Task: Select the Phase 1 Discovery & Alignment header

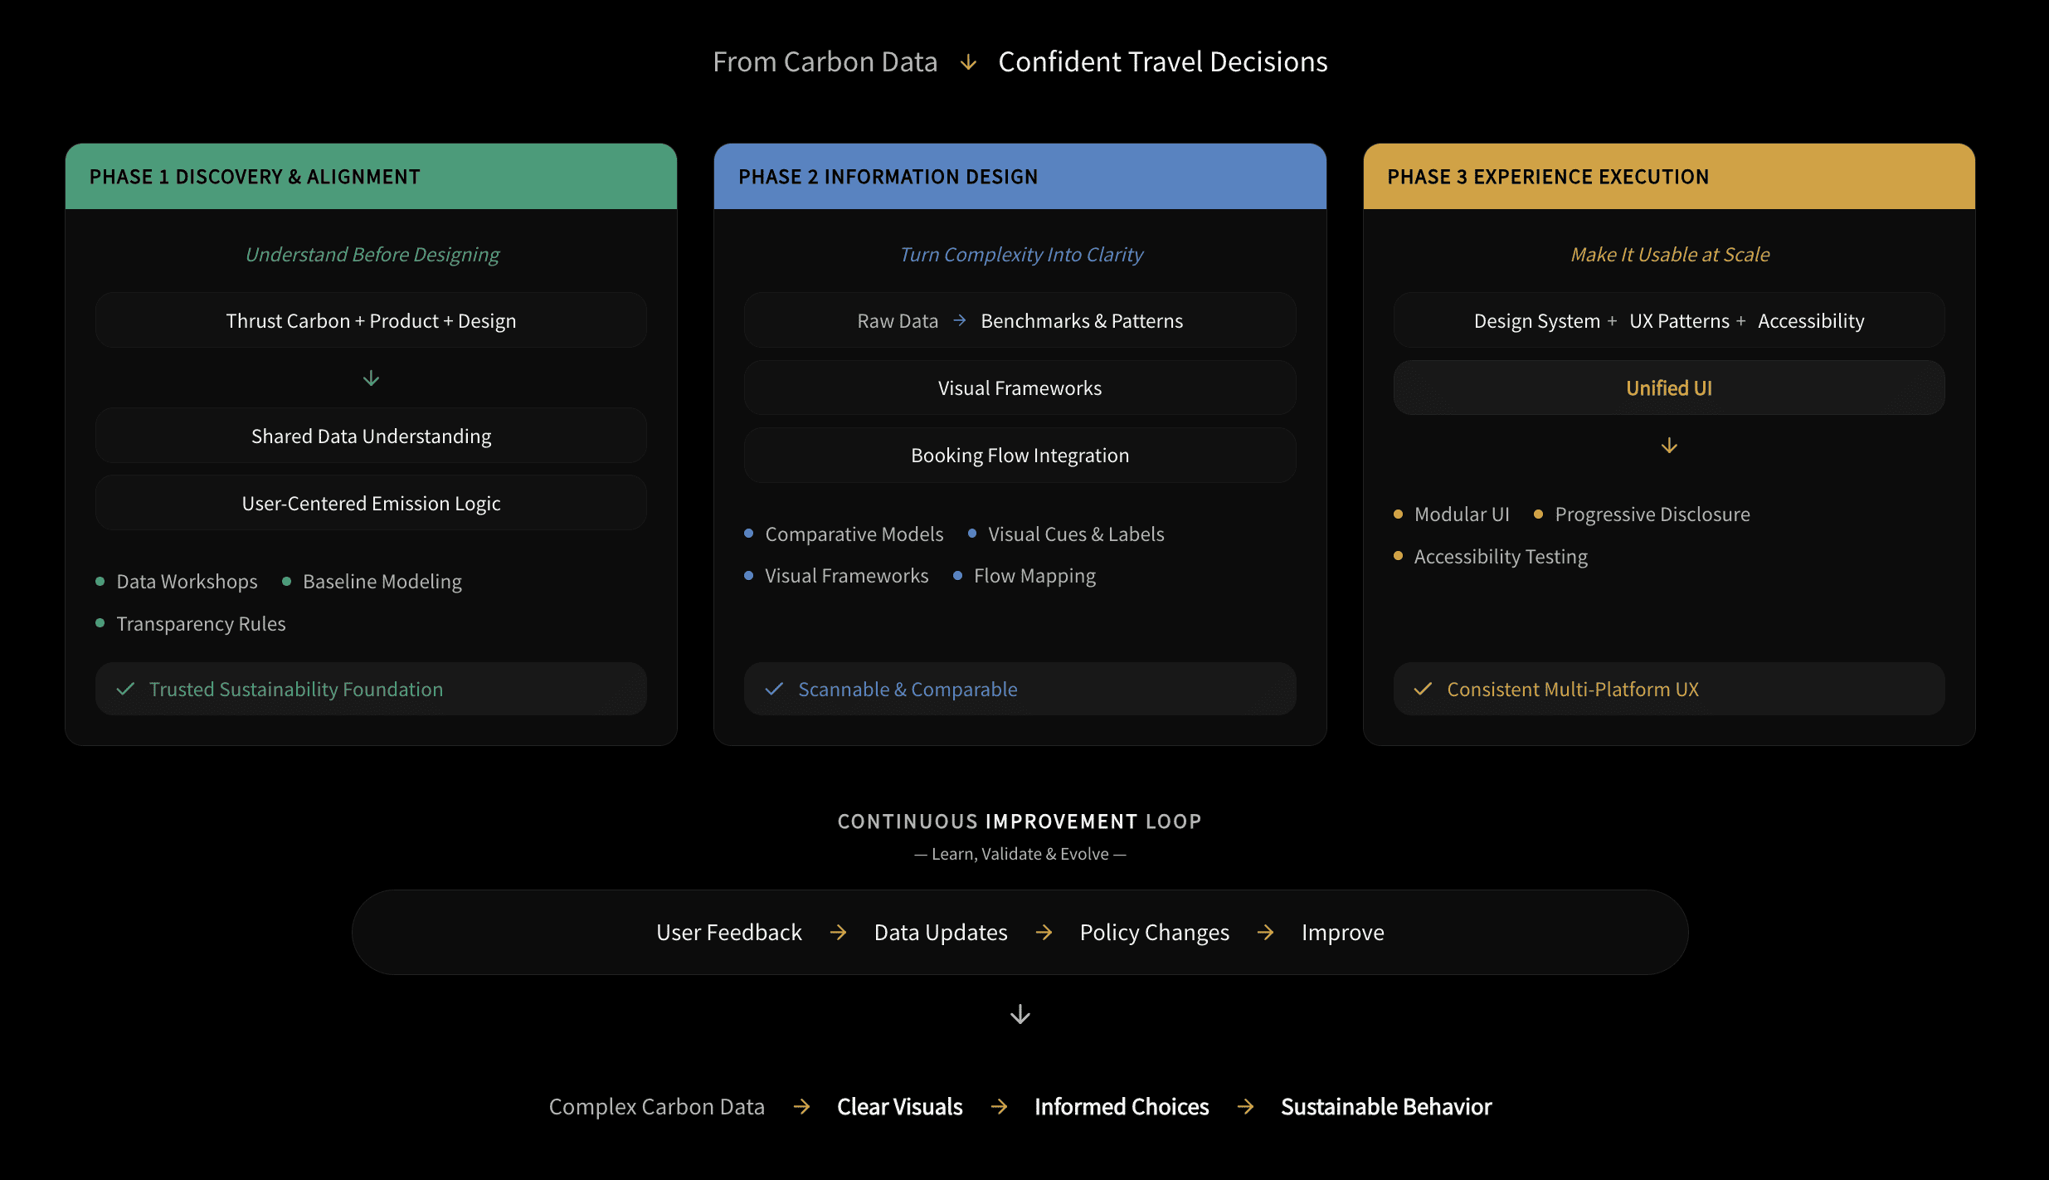Action: (x=371, y=177)
